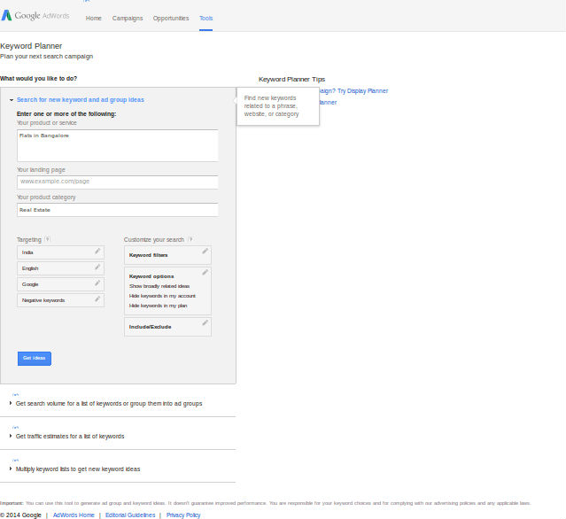Open the AdWords Home footer link
Screen dimensions: 566x519
(x=74, y=515)
